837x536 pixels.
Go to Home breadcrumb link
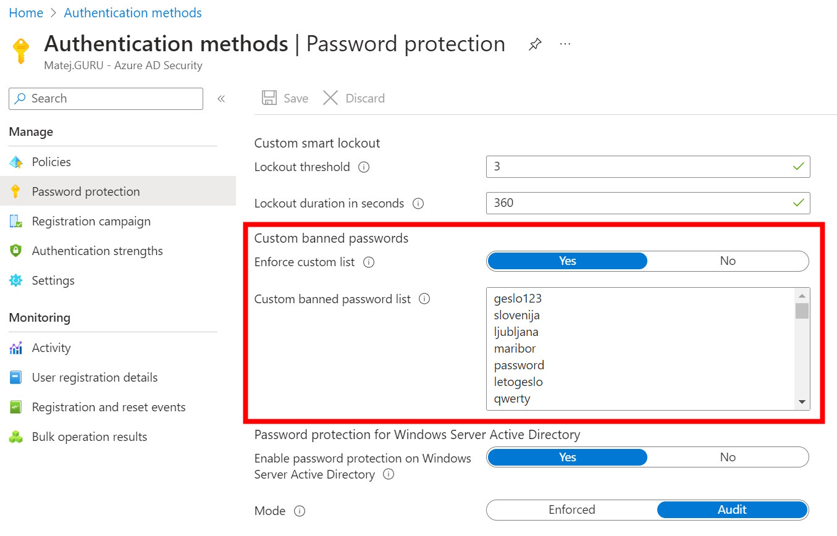(26, 13)
